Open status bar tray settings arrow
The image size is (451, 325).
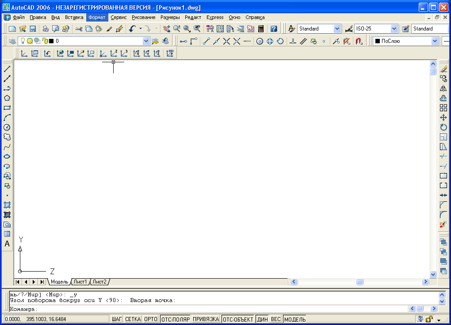[x=439, y=320]
